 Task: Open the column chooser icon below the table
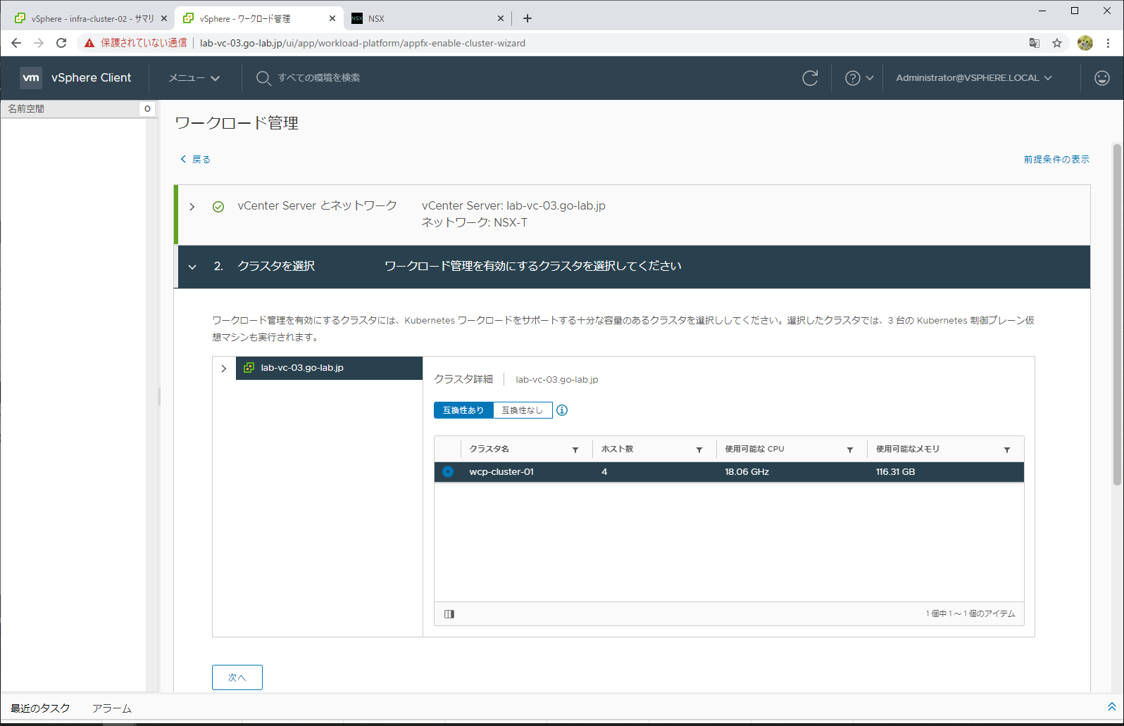[449, 614]
